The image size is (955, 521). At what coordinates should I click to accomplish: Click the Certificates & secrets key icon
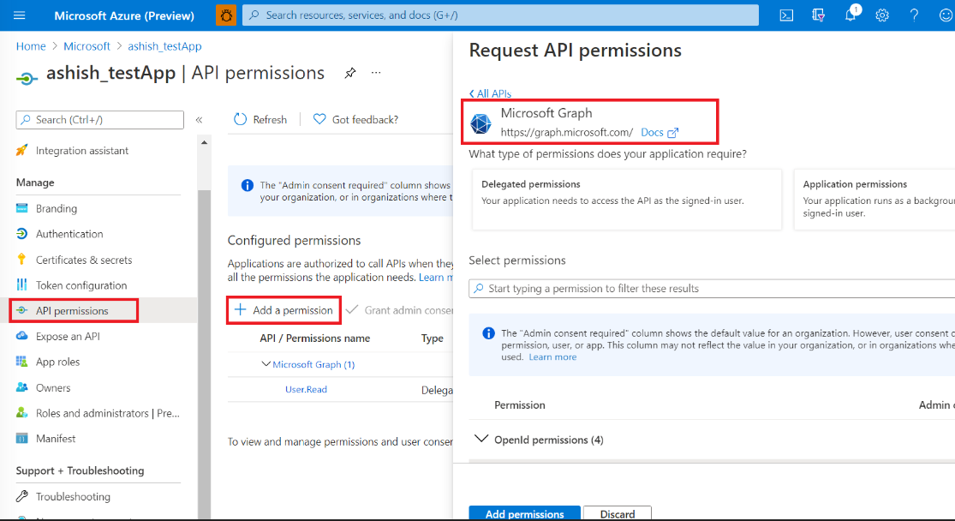click(22, 260)
